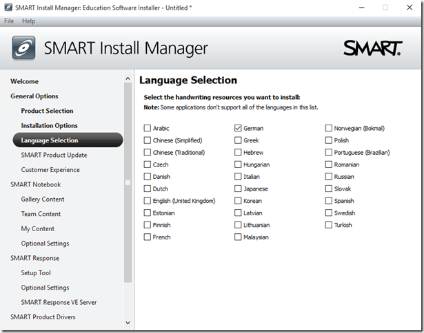
Task: Open the Help menu
Action: click(x=28, y=21)
